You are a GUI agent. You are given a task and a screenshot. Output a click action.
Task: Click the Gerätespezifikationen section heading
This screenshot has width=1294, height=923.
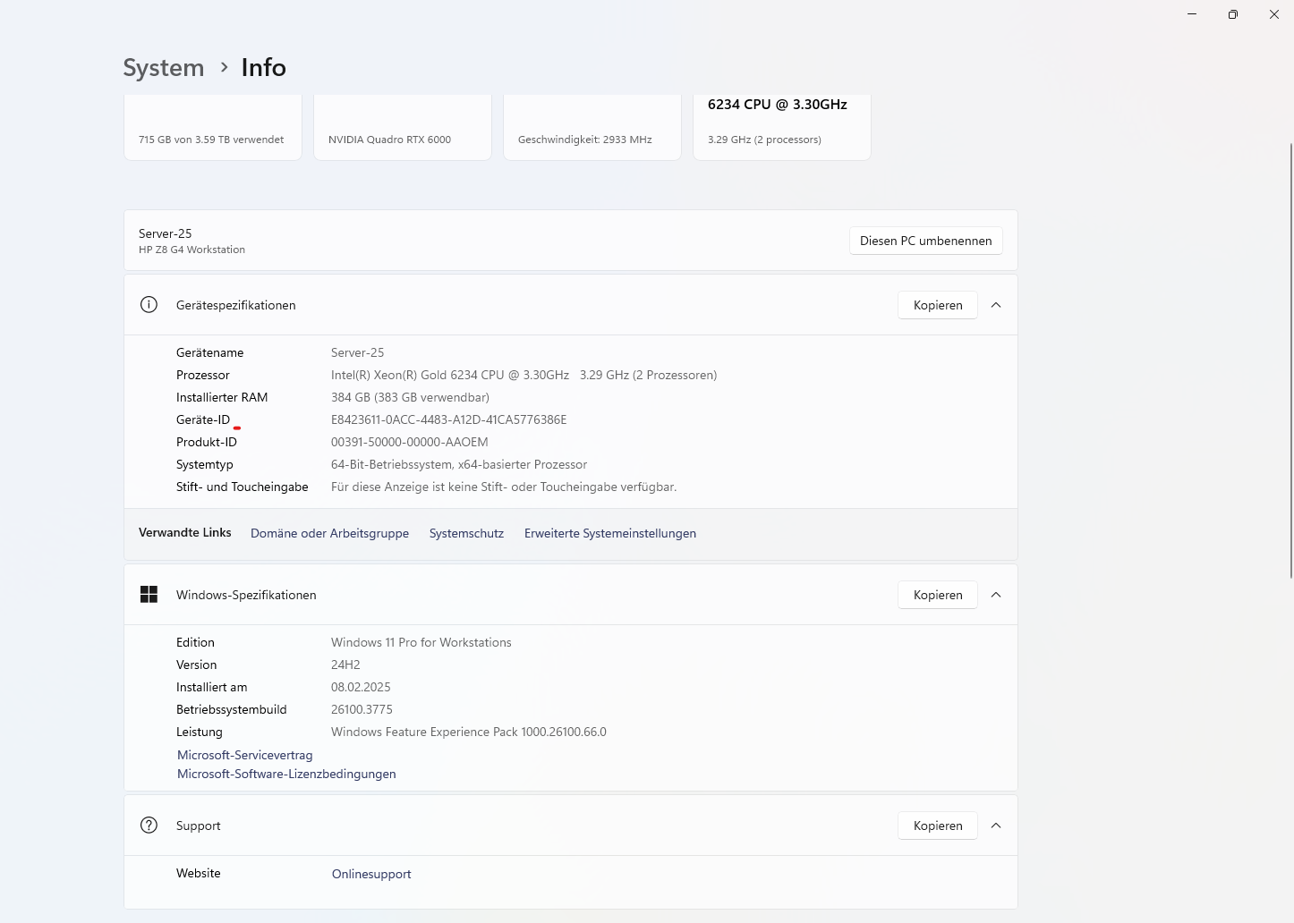[x=235, y=305]
